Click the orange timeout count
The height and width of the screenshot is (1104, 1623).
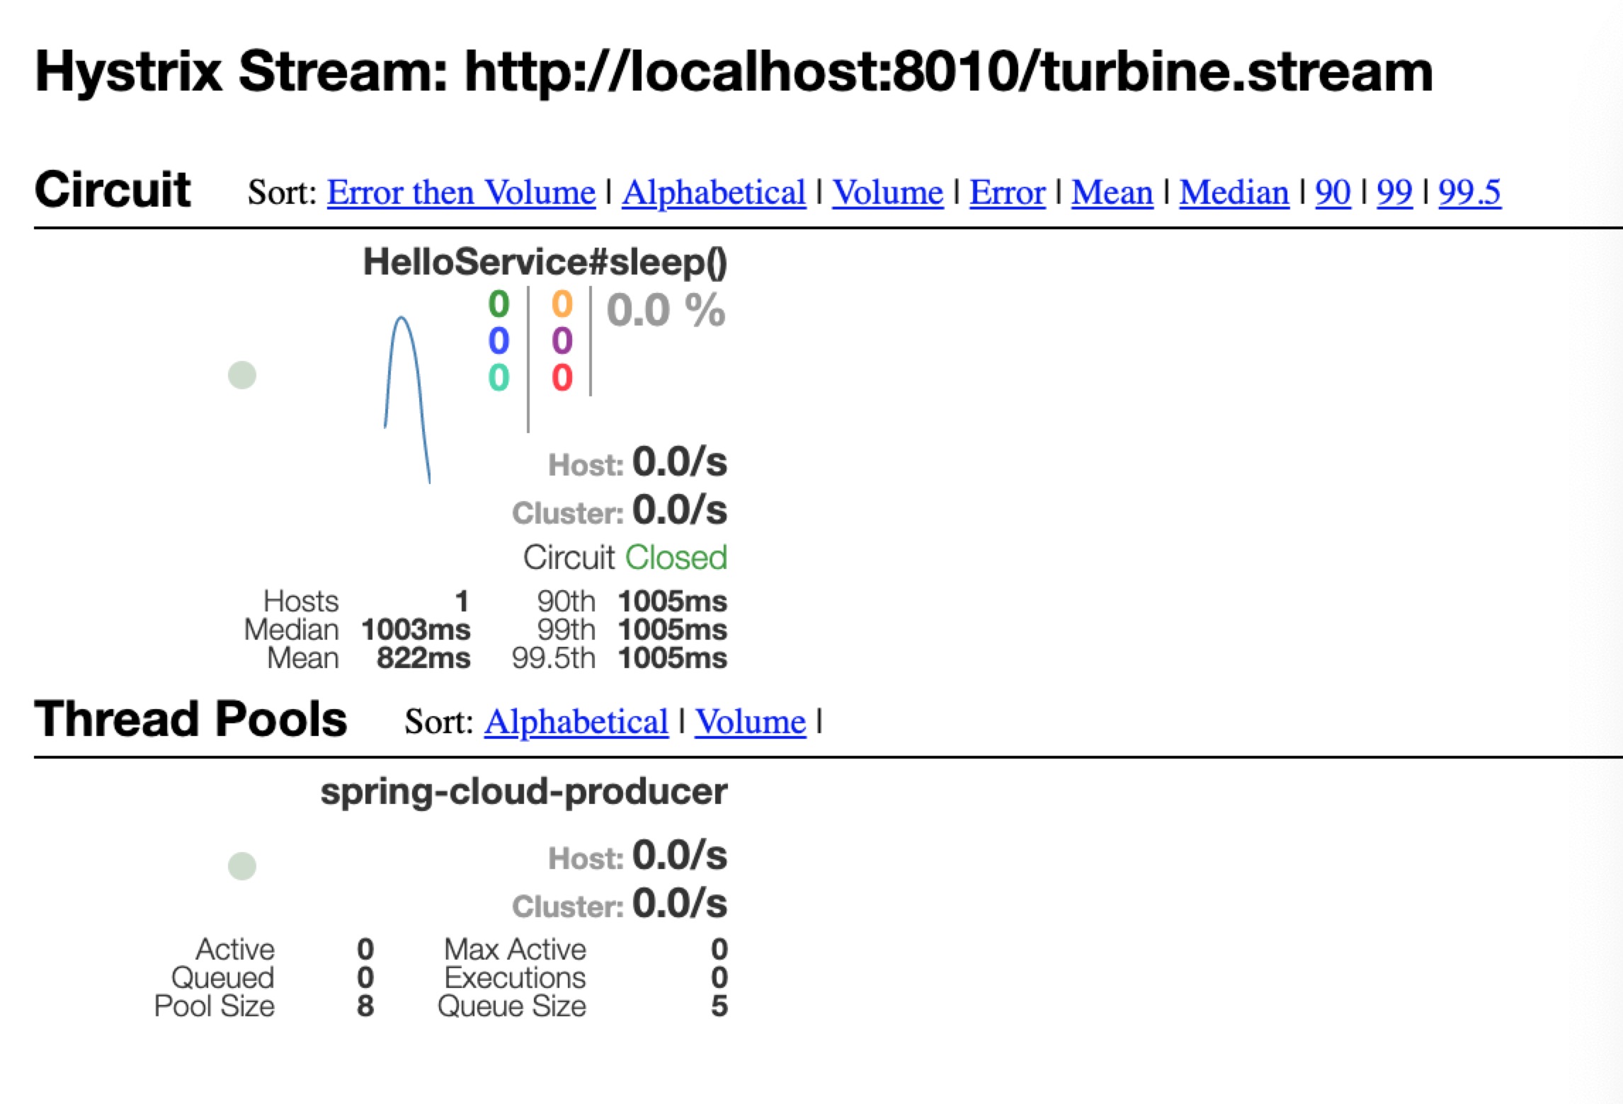(x=562, y=304)
